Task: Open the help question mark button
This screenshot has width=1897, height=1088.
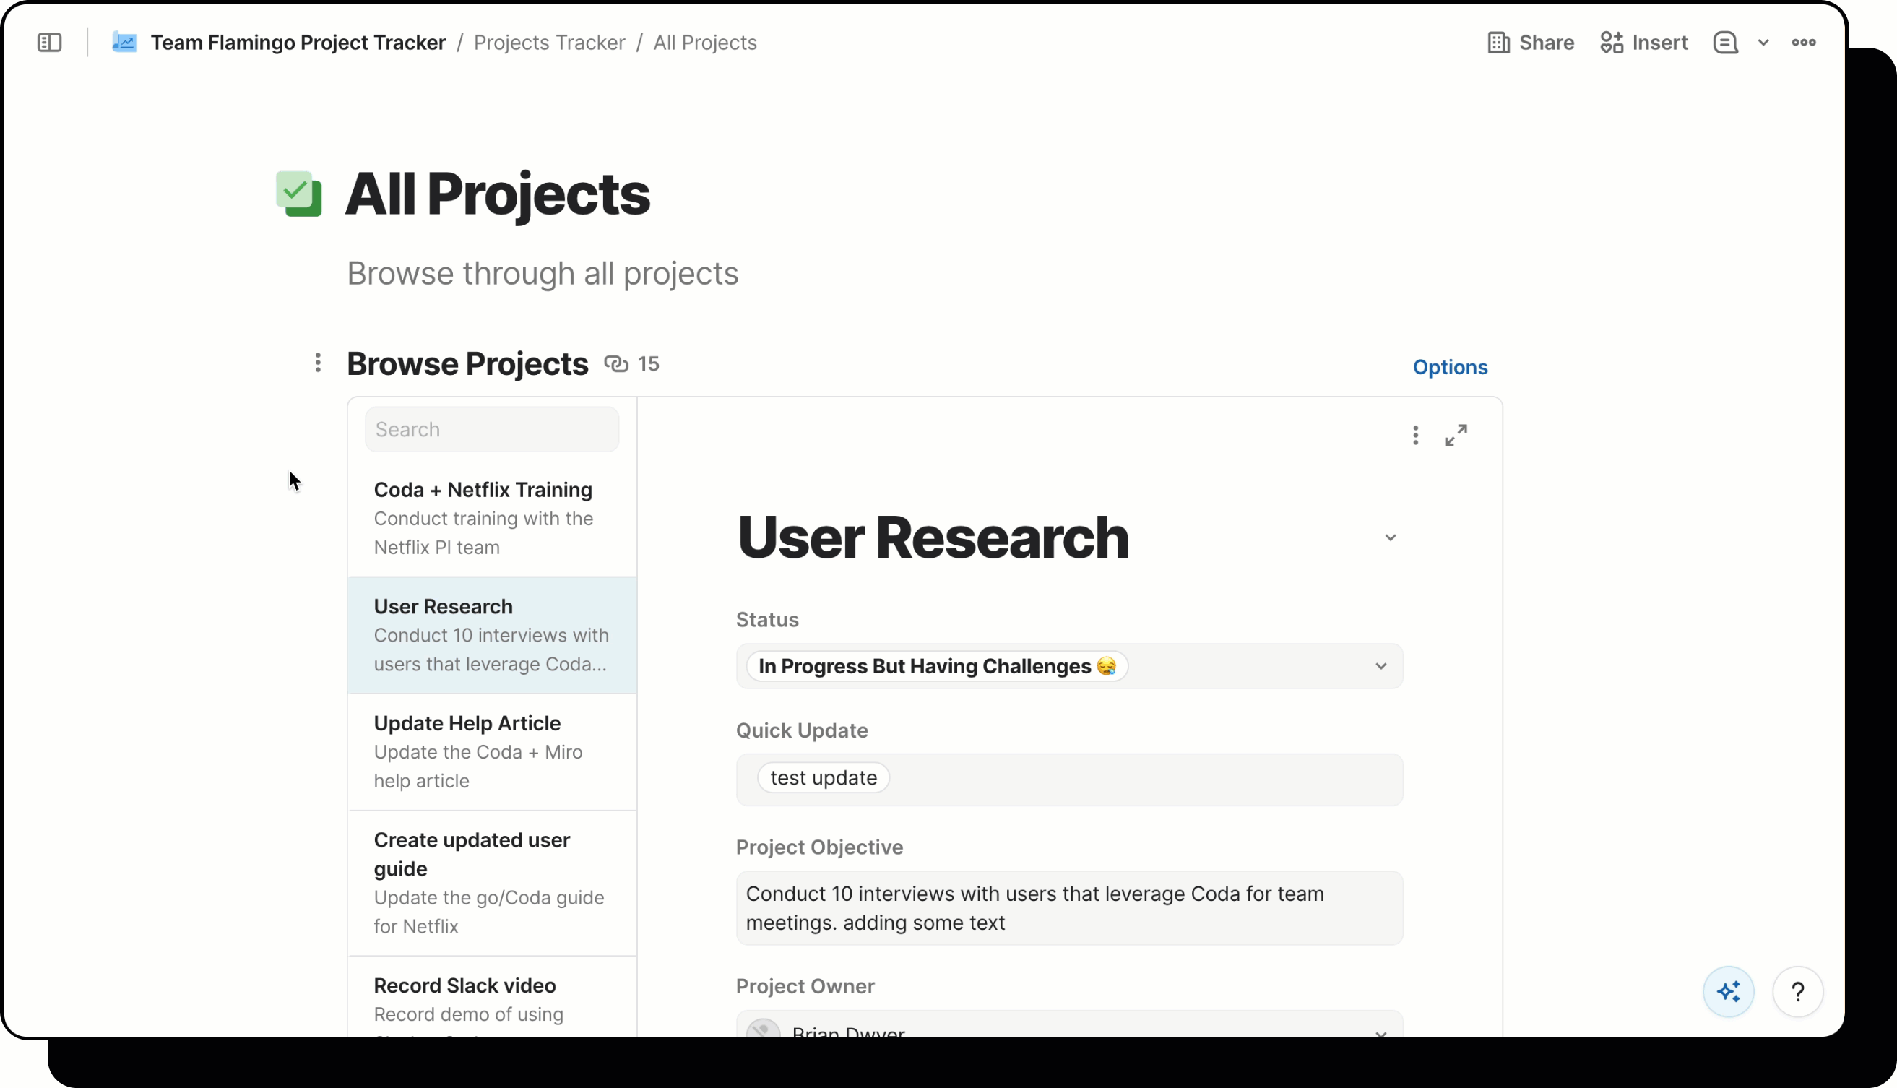Action: coord(1797,992)
